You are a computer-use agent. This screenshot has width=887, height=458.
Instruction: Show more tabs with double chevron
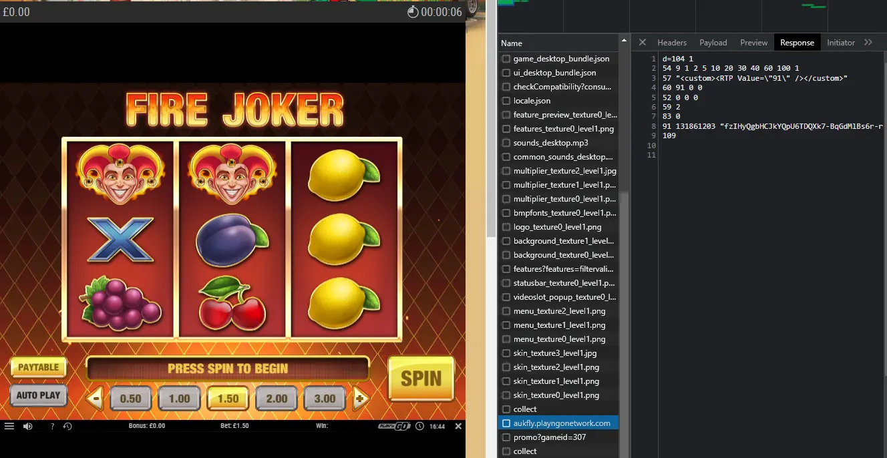[x=868, y=42]
